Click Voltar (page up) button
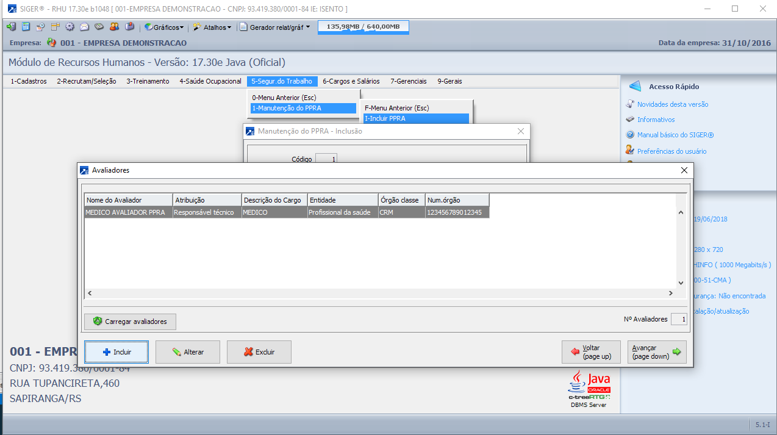 tap(592, 352)
